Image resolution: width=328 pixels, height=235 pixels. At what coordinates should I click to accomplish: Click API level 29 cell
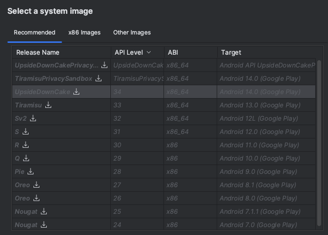(137, 158)
